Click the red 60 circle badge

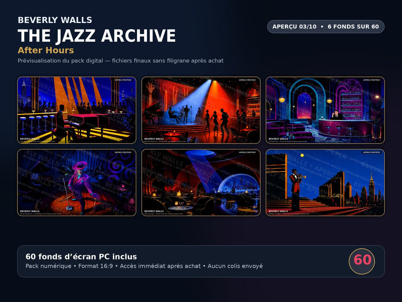[x=362, y=261]
